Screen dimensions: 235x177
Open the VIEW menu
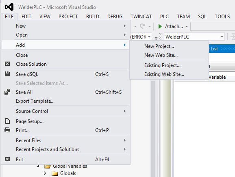(45, 17)
